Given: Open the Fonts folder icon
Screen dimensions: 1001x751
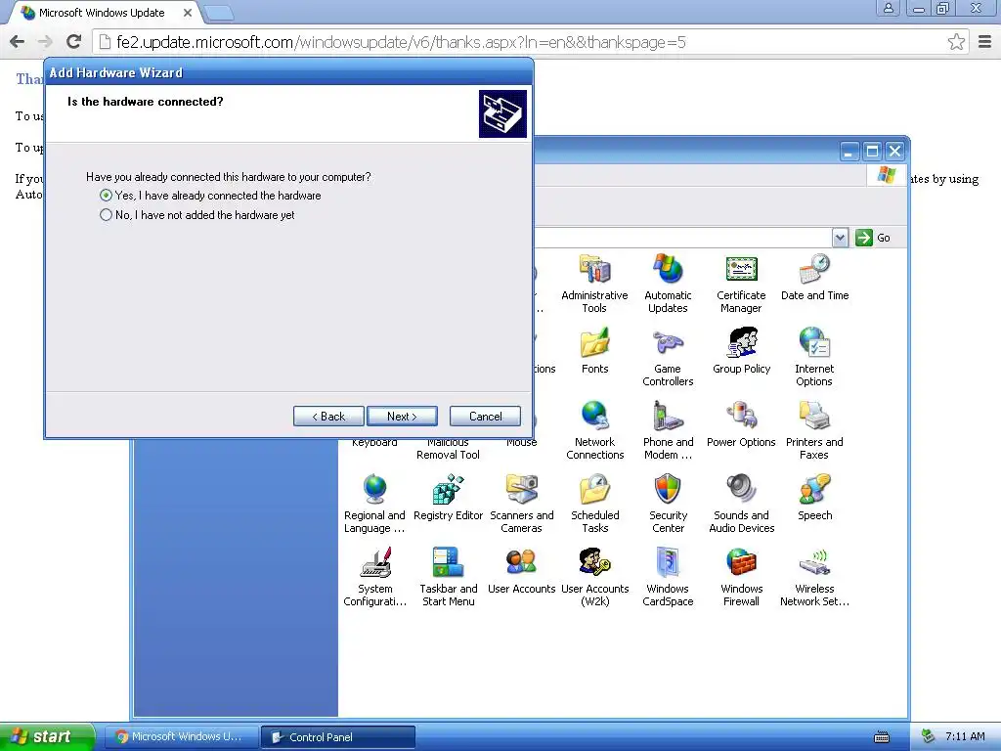Looking at the screenshot, I should click(x=595, y=343).
